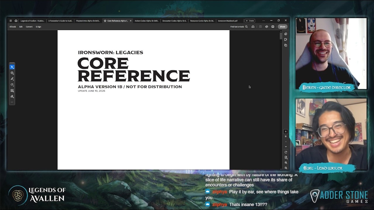Open the E-Sign menu

pos(39,27)
